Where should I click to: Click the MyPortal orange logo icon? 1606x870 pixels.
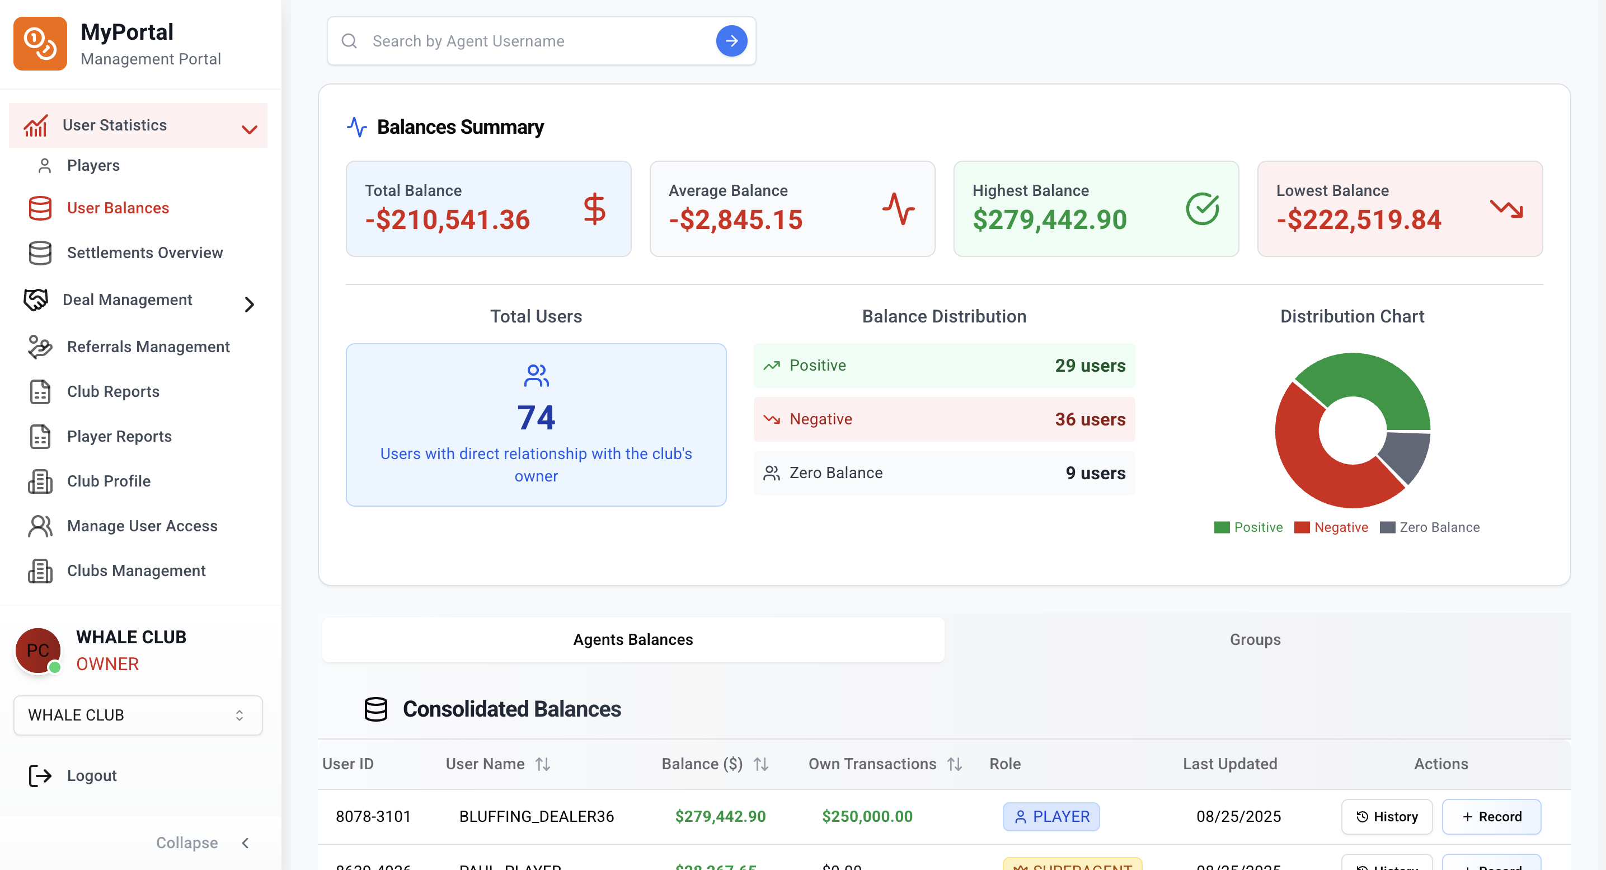click(40, 44)
